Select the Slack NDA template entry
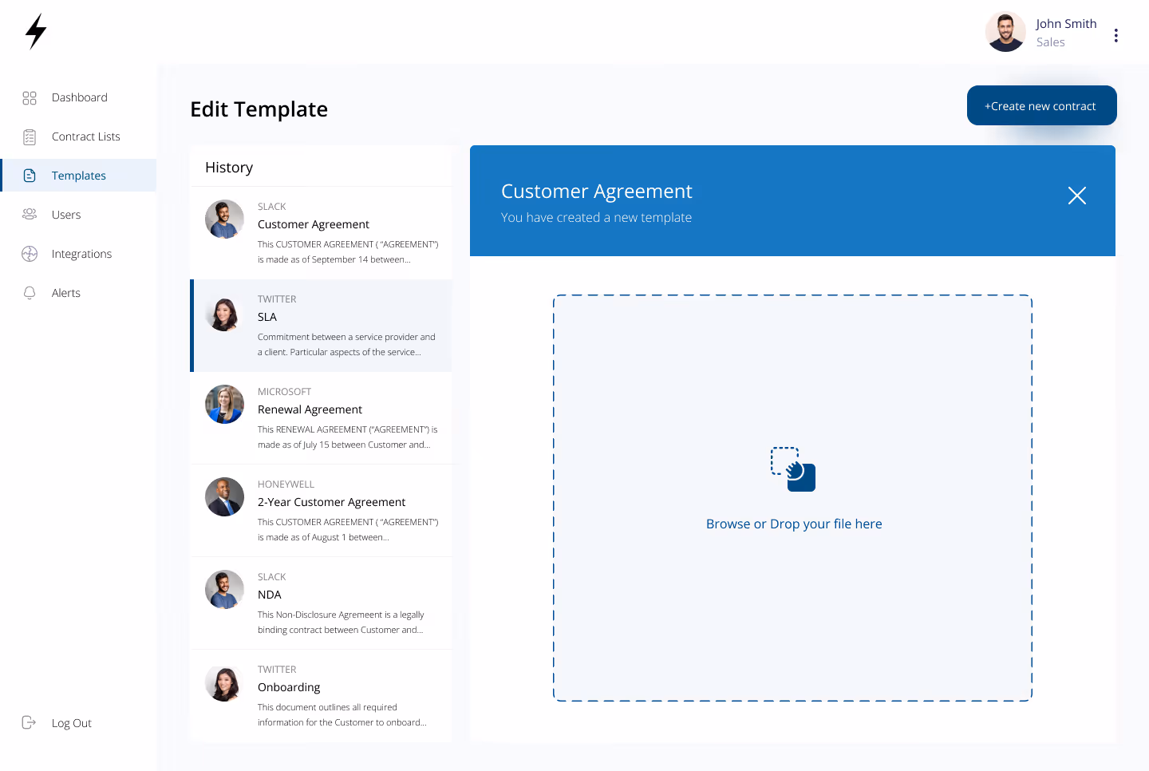 pyautogui.click(x=322, y=603)
